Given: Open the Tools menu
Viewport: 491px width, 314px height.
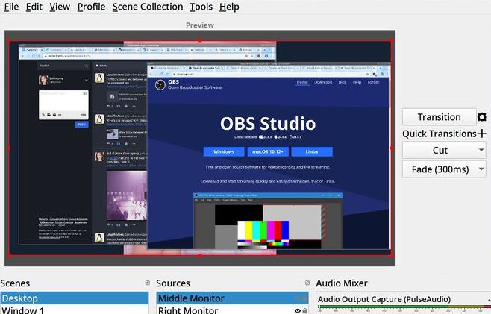Looking at the screenshot, I should [x=201, y=7].
